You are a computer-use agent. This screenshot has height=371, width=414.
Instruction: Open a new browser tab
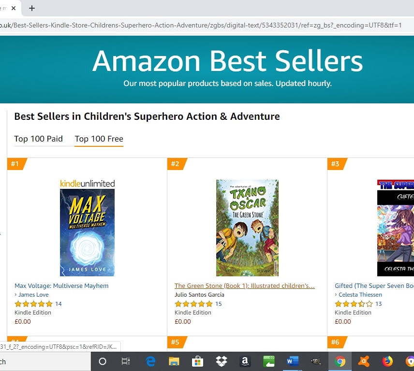(32, 8)
